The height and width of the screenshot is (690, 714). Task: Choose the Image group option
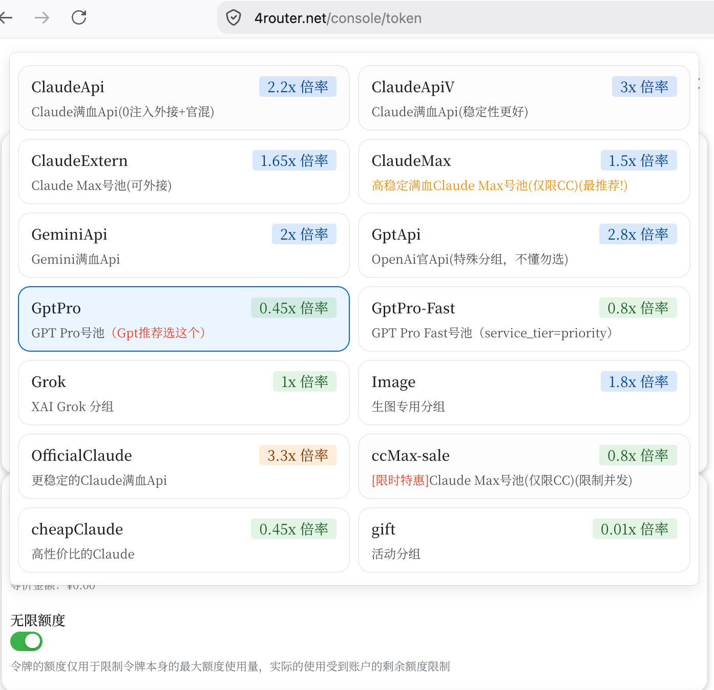[x=524, y=393]
